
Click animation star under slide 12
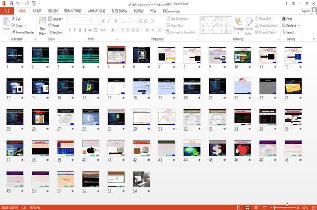pos(301,67)
